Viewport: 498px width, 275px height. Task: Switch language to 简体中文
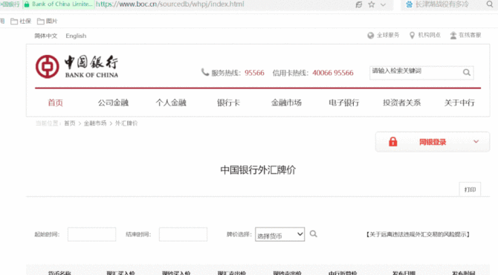[x=46, y=36]
